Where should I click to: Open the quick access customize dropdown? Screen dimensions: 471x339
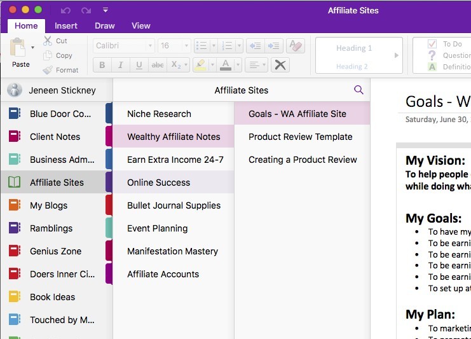pyautogui.click(x=106, y=10)
